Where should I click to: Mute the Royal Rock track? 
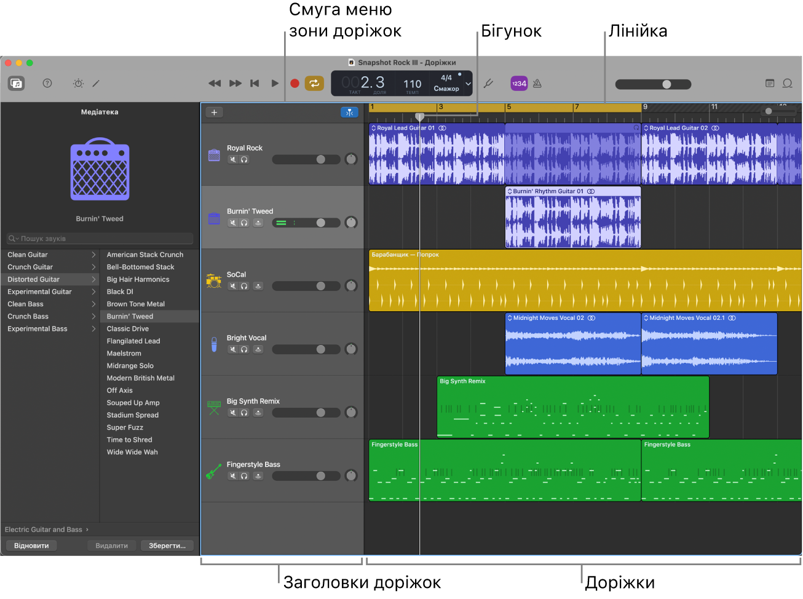pyautogui.click(x=233, y=159)
